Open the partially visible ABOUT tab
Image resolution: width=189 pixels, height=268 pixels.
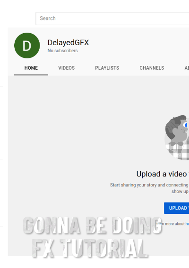coord(187,68)
